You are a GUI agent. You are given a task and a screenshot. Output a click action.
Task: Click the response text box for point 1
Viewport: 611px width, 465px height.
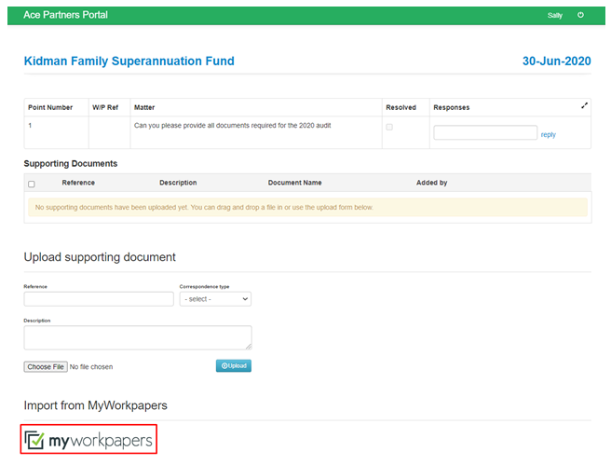click(485, 133)
